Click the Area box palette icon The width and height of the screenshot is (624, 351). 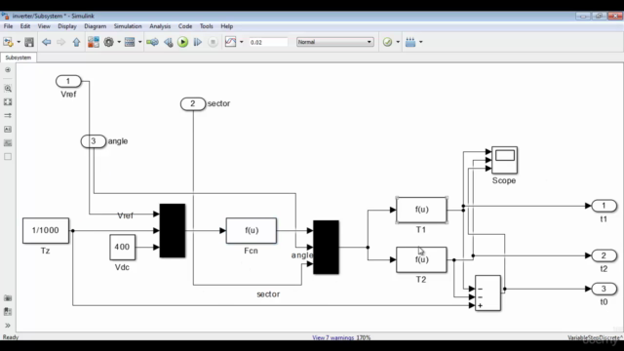pos(8,156)
